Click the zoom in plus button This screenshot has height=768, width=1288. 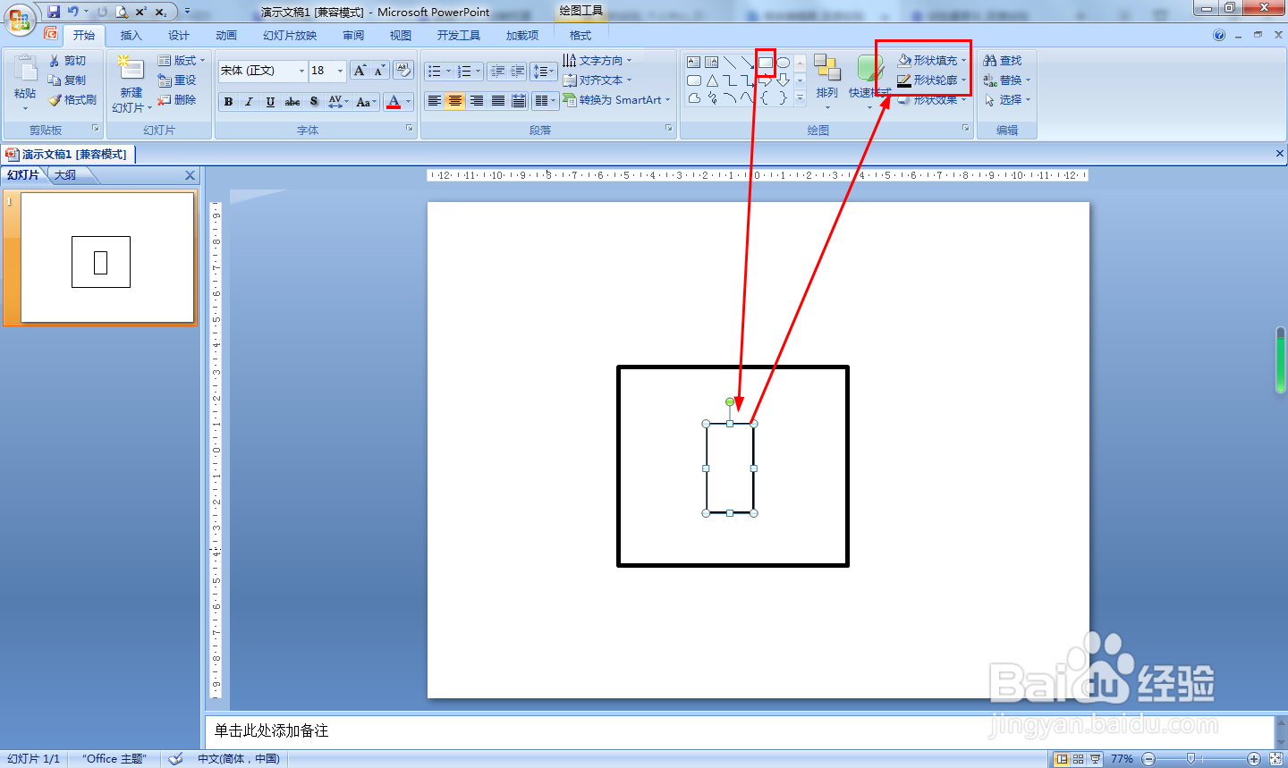(1254, 759)
